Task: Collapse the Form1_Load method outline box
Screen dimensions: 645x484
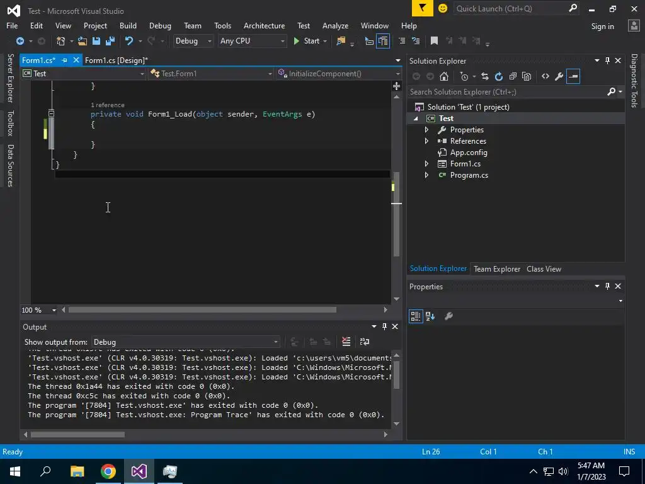Action: coord(52,113)
